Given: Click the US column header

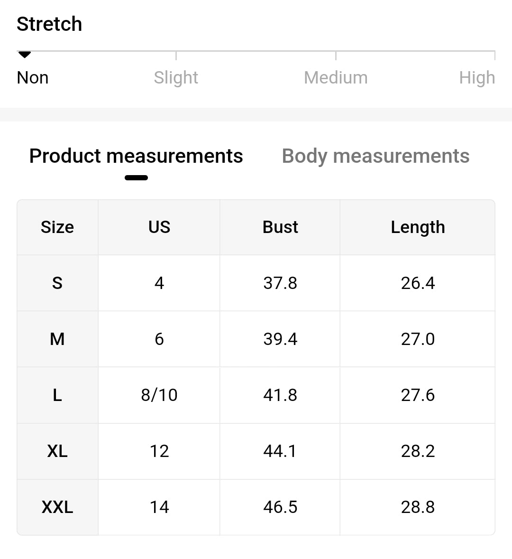Looking at the screenshot, I should point(159,227).
